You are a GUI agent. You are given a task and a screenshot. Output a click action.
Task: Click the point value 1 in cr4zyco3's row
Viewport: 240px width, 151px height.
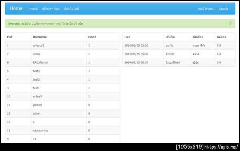tap(89, 46)
